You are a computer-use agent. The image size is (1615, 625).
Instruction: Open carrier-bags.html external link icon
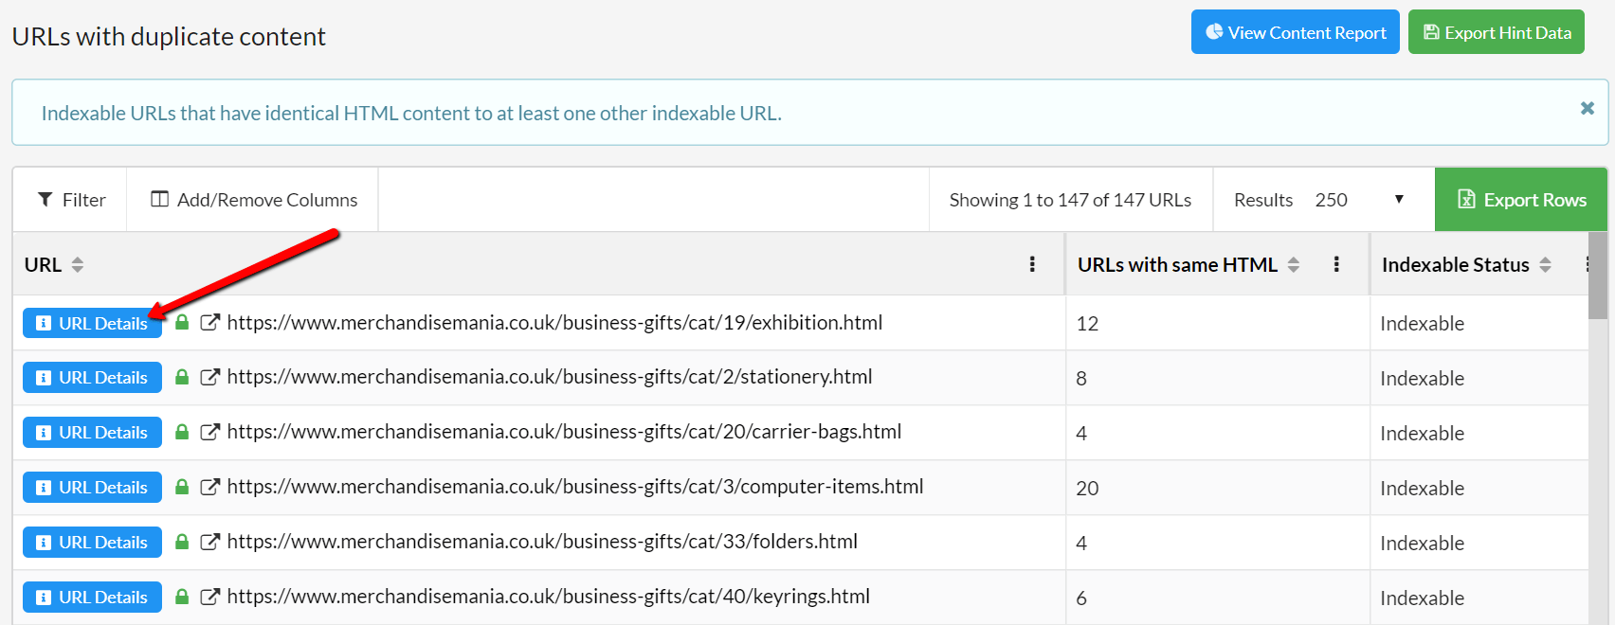pyautogui.click(x=210, y=432)
